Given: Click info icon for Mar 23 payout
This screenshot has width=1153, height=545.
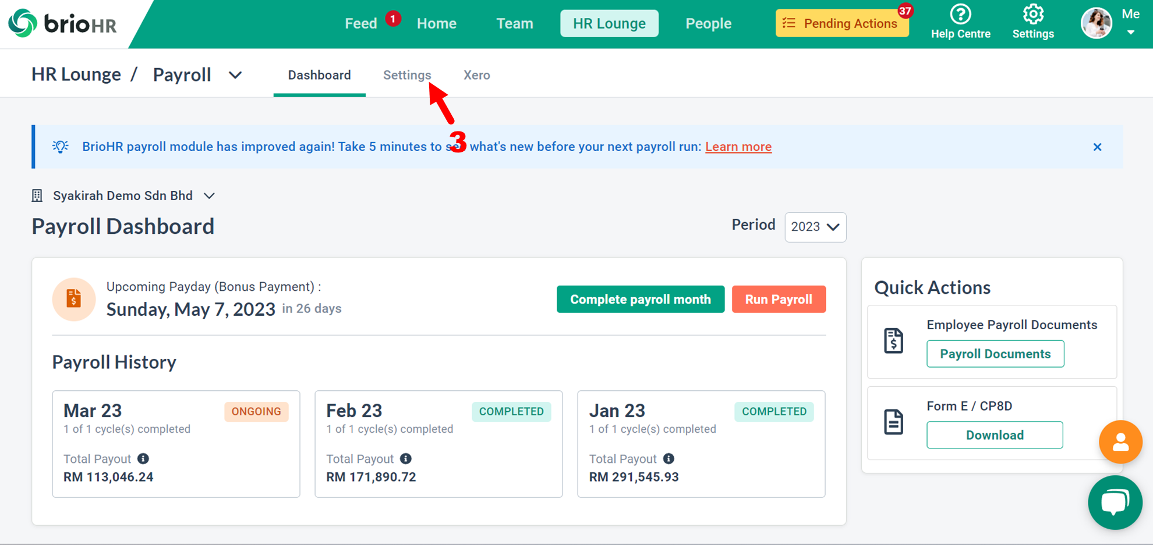Looking at the screenshot, I should click(143, 458).
